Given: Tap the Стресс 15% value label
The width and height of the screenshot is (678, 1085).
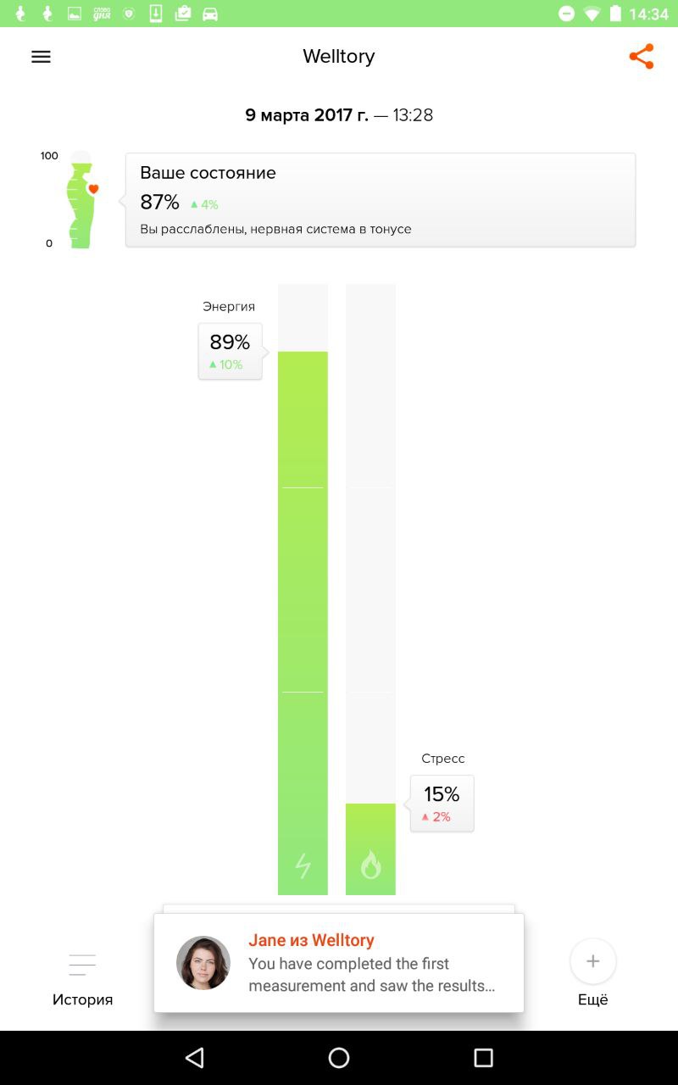Looking at the screenshot, I should pos(442,803).
